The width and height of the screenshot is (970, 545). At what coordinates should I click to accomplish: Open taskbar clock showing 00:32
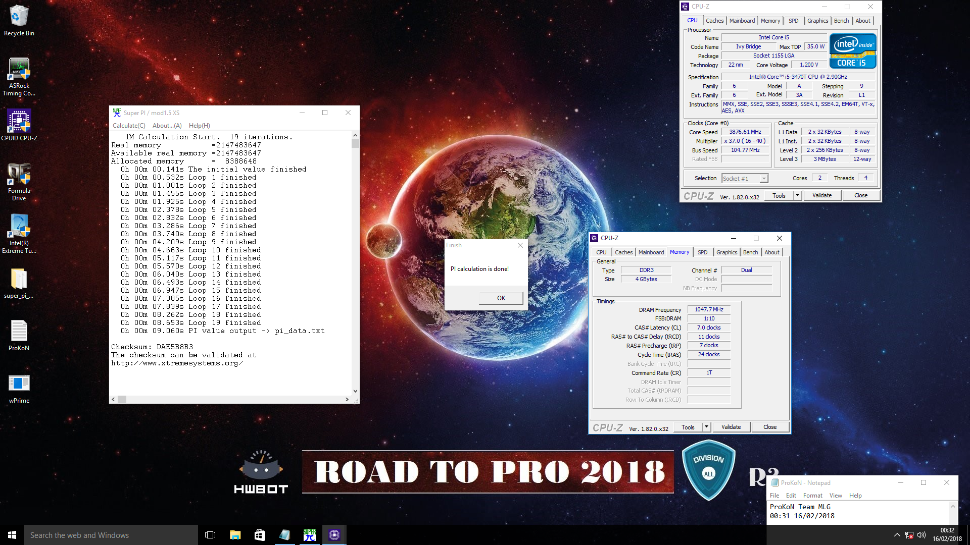947,535
